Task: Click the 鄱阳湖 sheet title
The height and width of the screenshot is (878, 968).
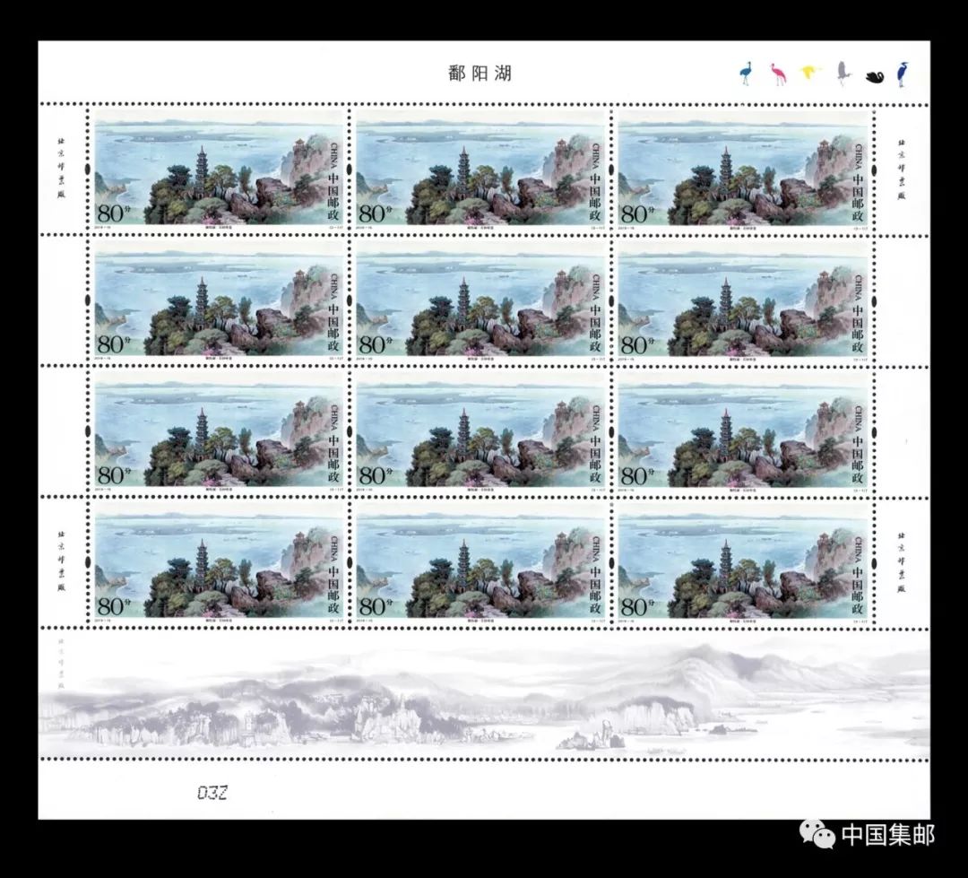Action: coord(480,74)
